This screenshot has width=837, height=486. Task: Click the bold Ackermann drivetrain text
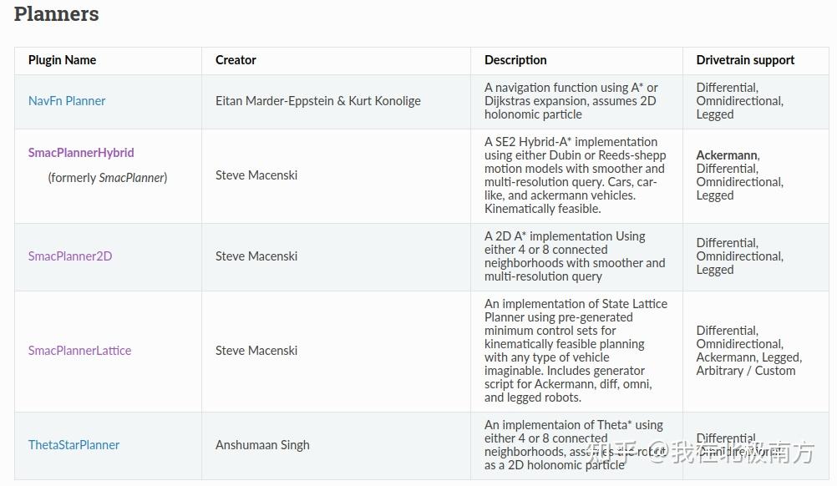click(x=727, y=155)
